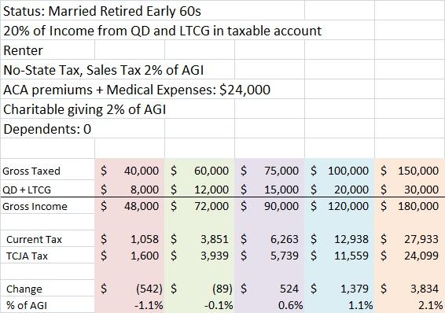445x313 pixels.
Task: Select the Charitable giving 2% of AGI cell
Action: (x=85, y=109)
